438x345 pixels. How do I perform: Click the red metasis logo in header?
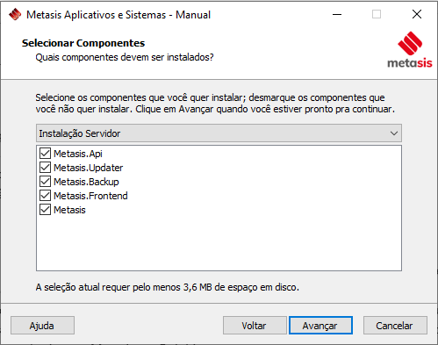[410, 50]
